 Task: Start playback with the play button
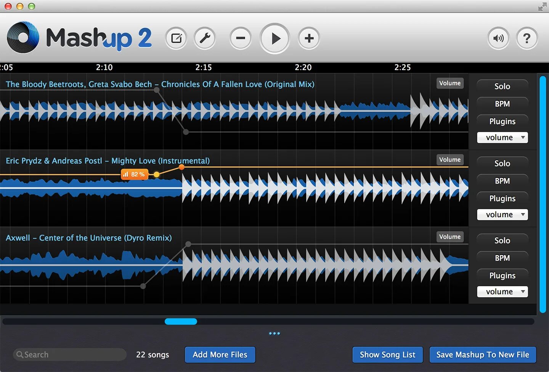[275, 38]
